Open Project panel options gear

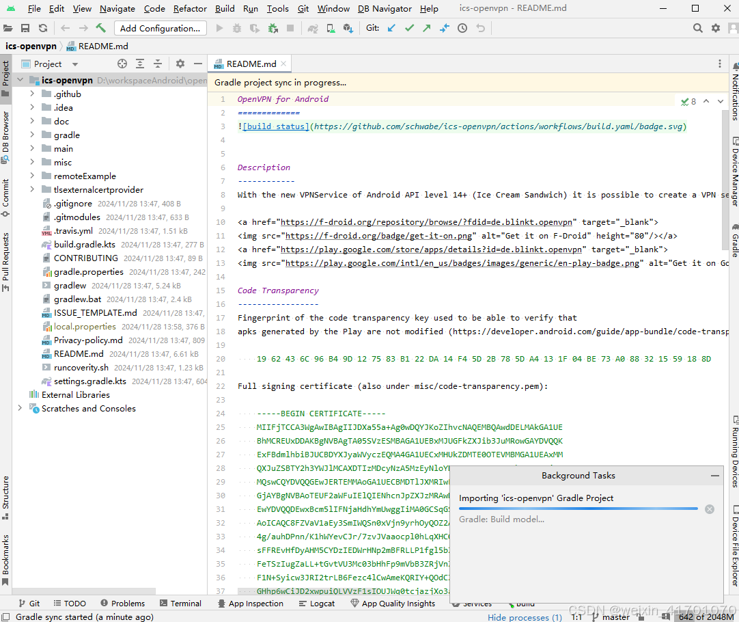[x=180, y=64]
